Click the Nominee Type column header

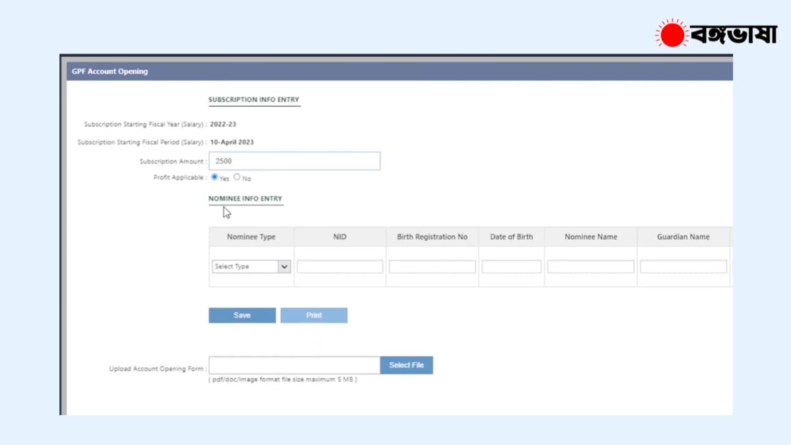tap(251, 237)
